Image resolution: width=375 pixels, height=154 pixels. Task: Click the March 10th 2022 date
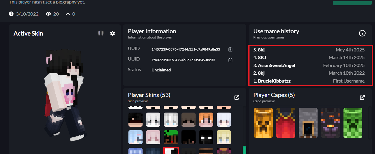pos(347,73)
